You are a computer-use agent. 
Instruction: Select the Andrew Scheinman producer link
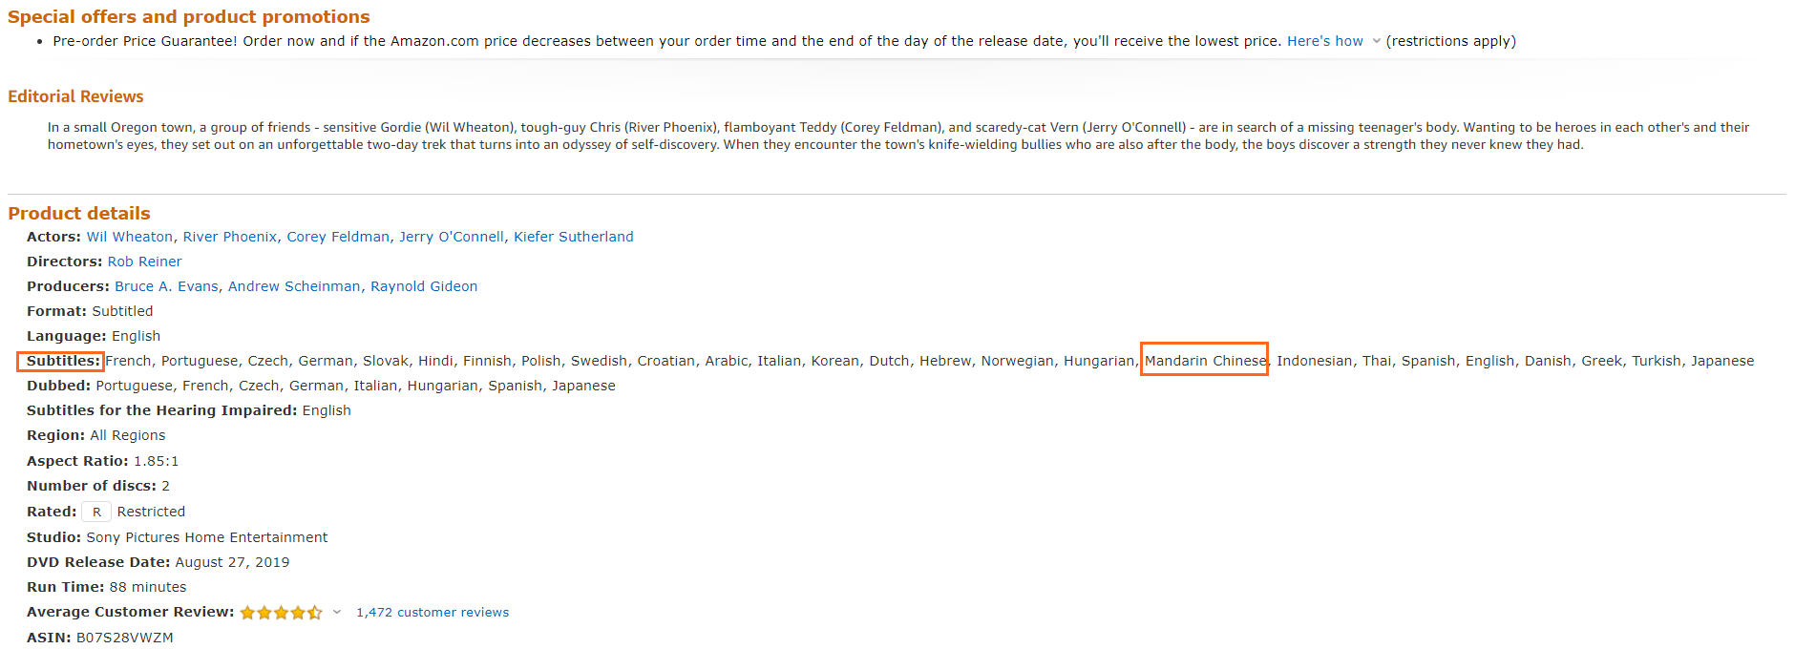point(294,286)
